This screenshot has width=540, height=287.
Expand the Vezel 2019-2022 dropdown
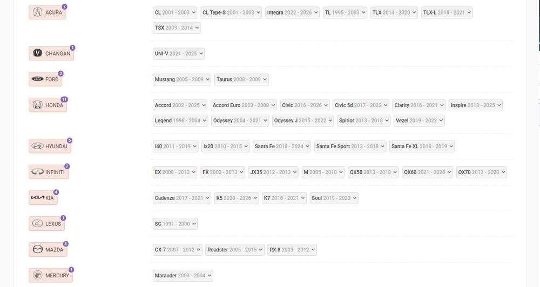(419, 121)
